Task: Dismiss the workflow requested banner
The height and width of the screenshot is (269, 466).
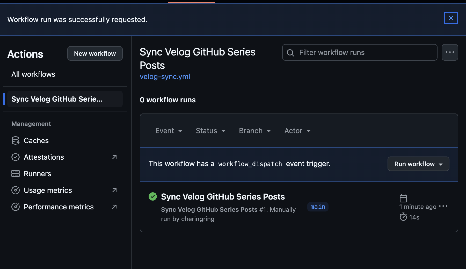Action: (451, 18)
